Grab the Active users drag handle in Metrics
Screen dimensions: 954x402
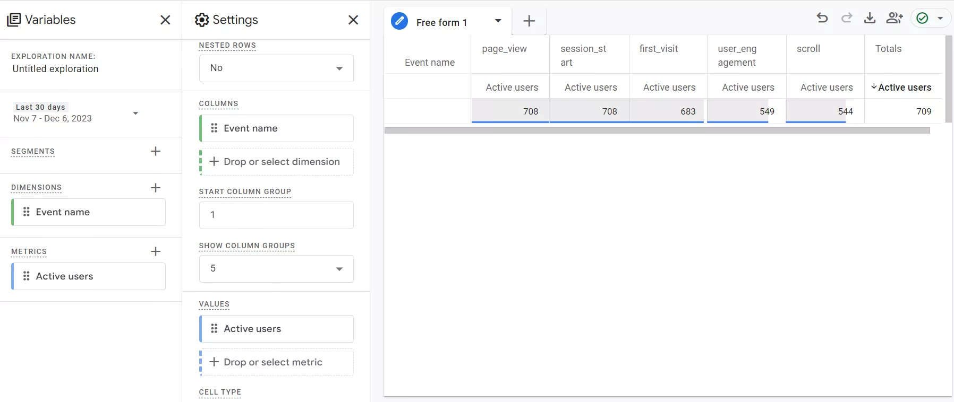(27, 276)
